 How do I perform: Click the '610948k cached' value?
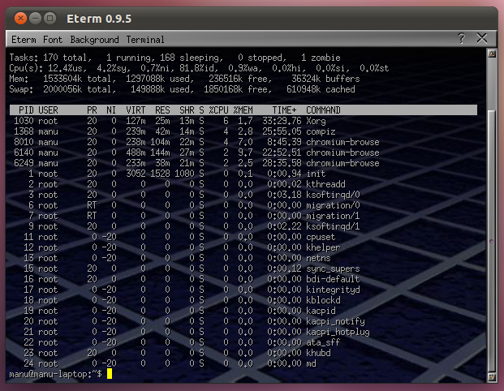point(321,89)
